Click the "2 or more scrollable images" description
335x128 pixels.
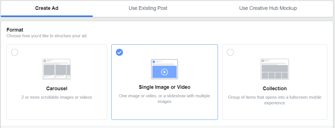[x=57, y=97]
